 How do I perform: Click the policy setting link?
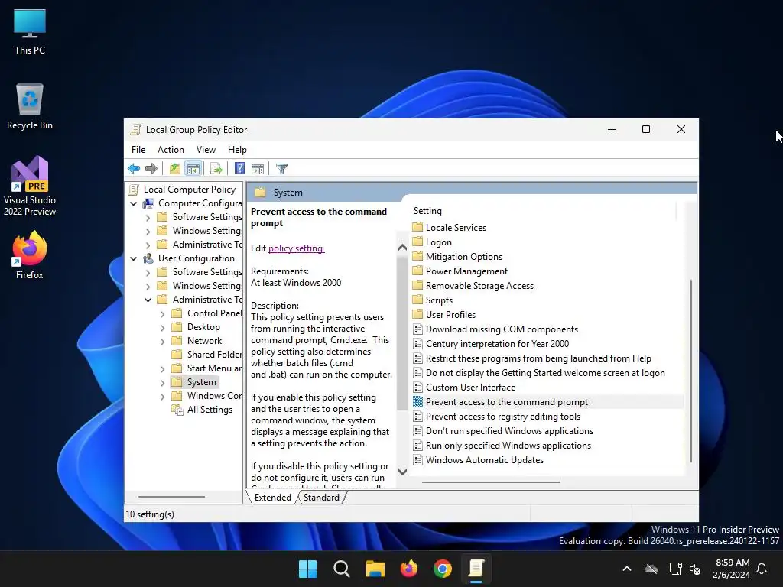296,248
